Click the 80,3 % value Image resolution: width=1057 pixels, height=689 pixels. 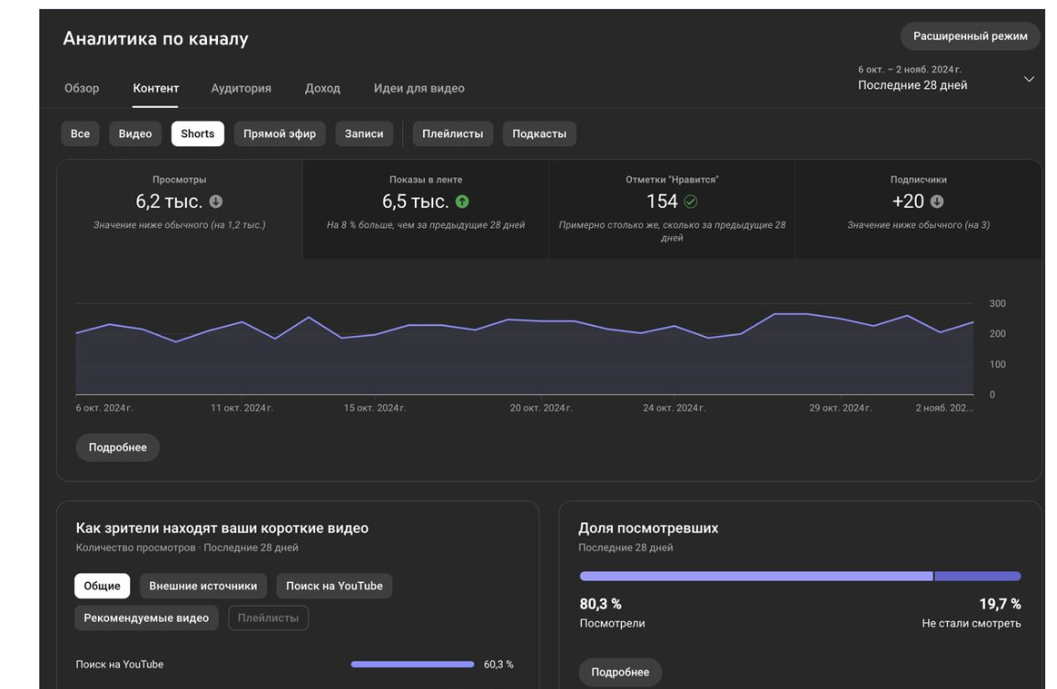click(601, 604)
